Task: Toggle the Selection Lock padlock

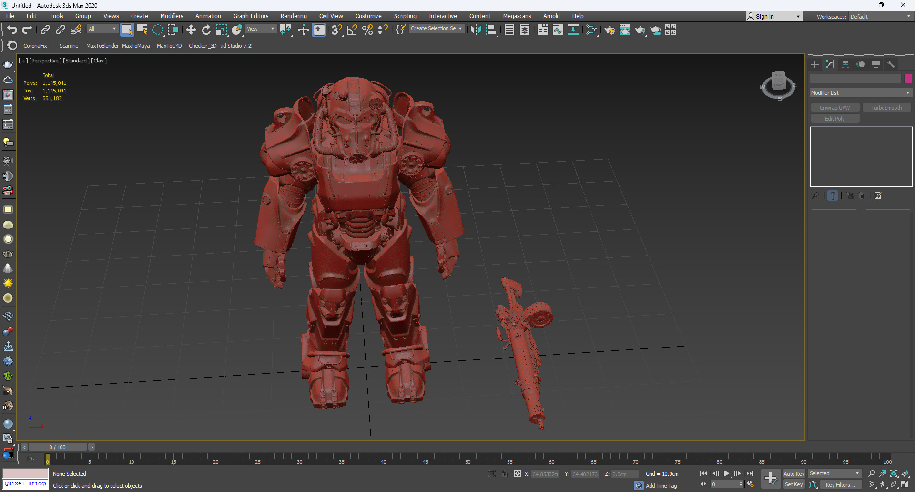Action: pyautogui.click(x=505, y=474)
